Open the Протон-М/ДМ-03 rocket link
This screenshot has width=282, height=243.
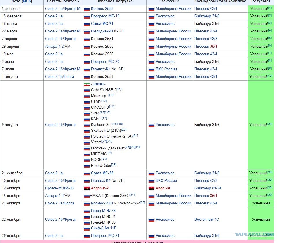(x=59, y=188)
